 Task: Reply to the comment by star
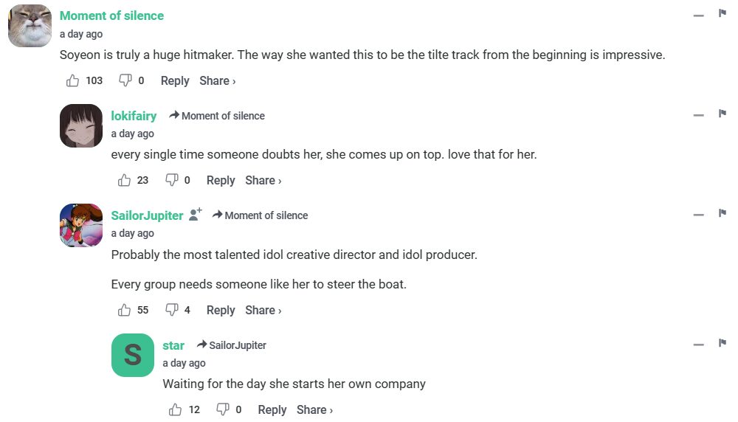coord(272,409)
